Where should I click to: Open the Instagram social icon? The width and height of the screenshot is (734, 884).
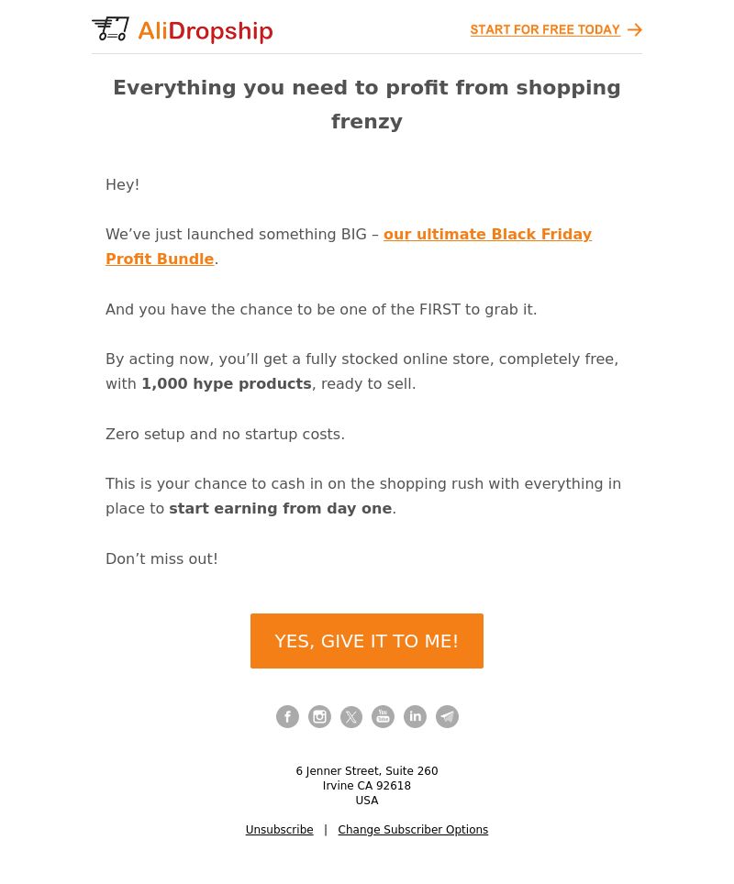coord(319,717)
